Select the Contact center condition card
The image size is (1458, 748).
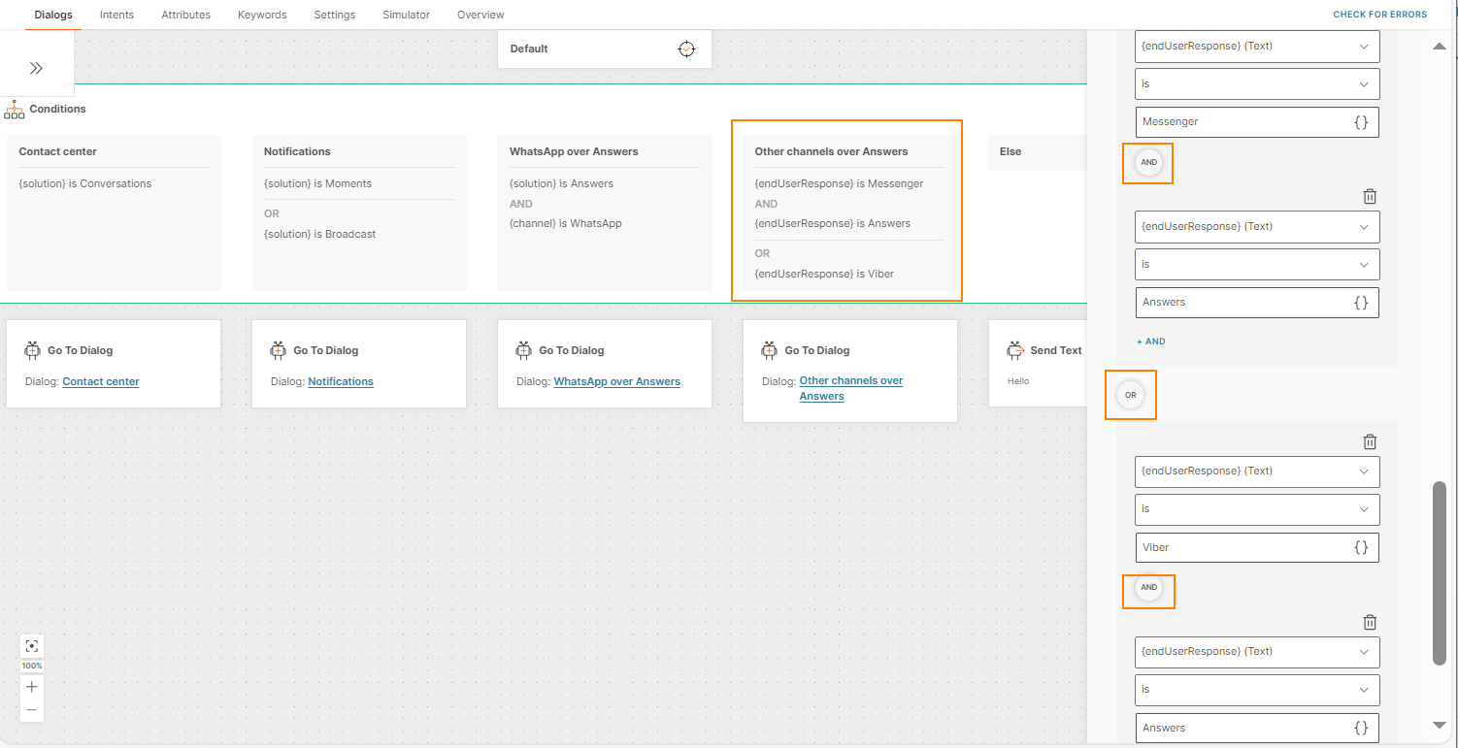(x=114, y=212)
